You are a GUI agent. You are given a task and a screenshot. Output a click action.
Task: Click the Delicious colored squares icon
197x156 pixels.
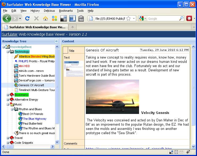[x=55, y=18]
